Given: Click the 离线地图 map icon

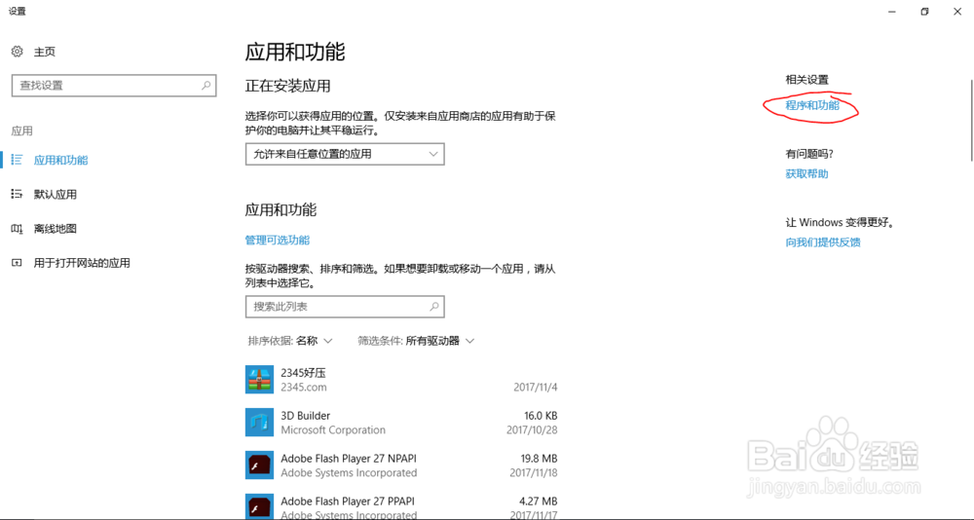Looking at the screenshot, I should [17, 229].
